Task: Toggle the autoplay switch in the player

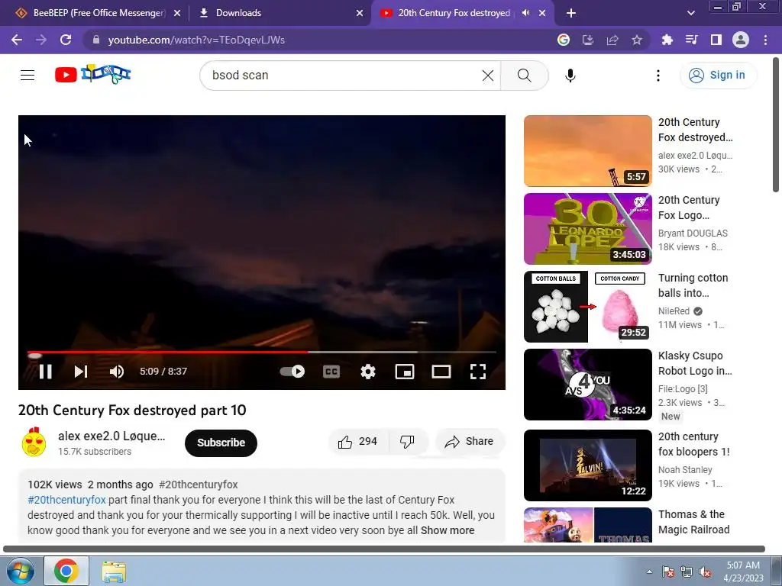Action: pos(292,372)
